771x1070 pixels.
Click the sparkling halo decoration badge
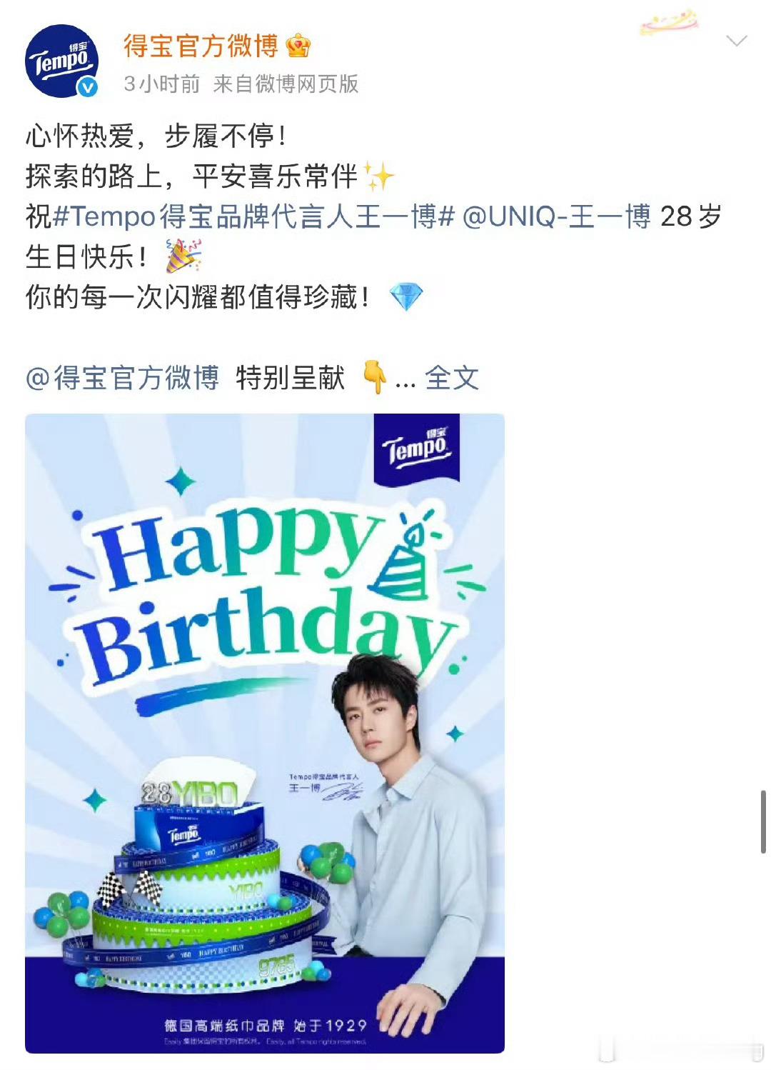669,21
